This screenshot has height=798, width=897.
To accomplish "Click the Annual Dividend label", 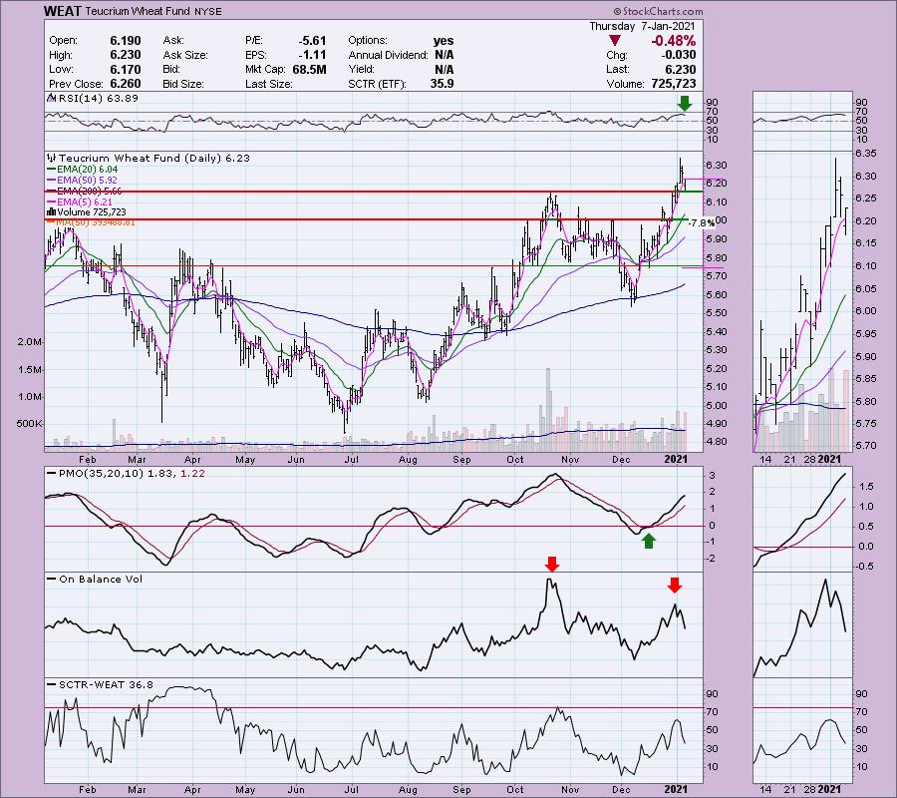I will (x=389, y=55).
